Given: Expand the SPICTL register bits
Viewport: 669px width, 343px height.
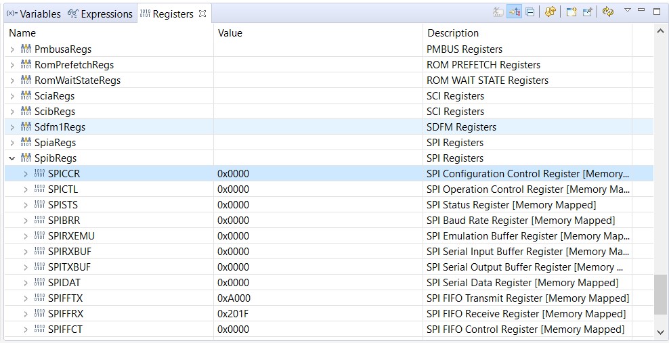Looking at the screenshot, I should [26, 189].
